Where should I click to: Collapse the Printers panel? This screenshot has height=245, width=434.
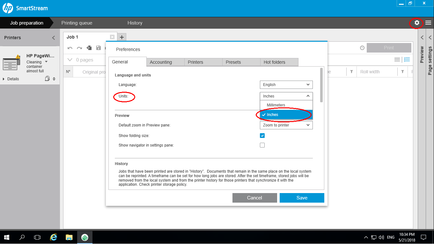53,38
